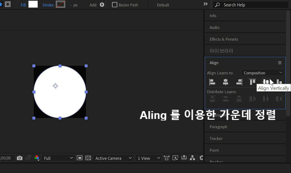The width and height of the screenshot is (291, 173).
Task: Open the Align panel menu icon
Action: pyautogui.click(x=280, y=63)
